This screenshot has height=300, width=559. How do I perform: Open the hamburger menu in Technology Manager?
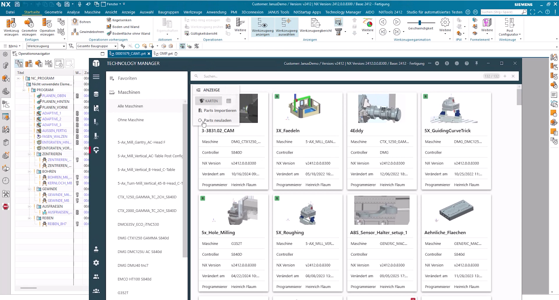[x=96, y=77]
